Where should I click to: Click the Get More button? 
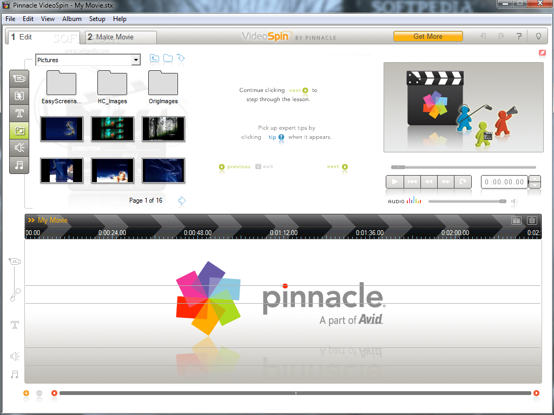tap(428, 36)
